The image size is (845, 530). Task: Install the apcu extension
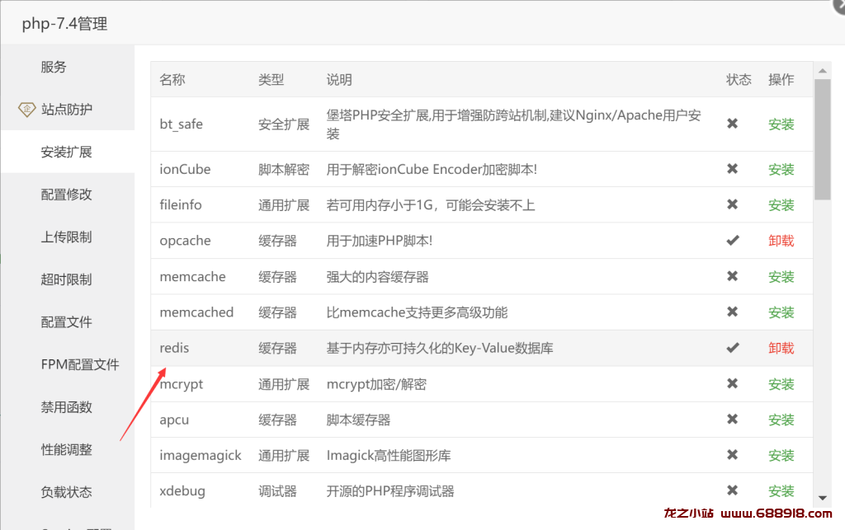tap(781, 420)
